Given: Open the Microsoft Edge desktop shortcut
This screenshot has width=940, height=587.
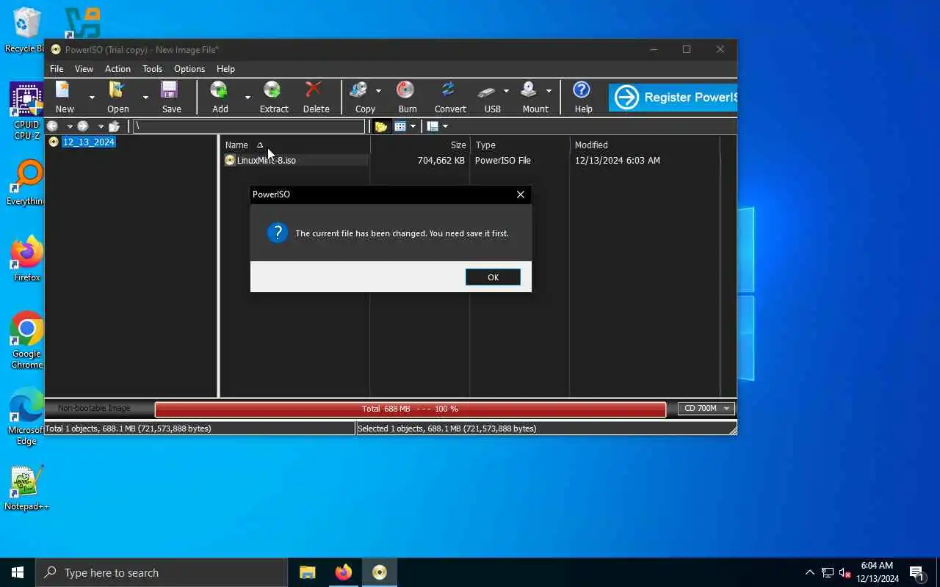Looking at the screenshot, I should (26, 417).
